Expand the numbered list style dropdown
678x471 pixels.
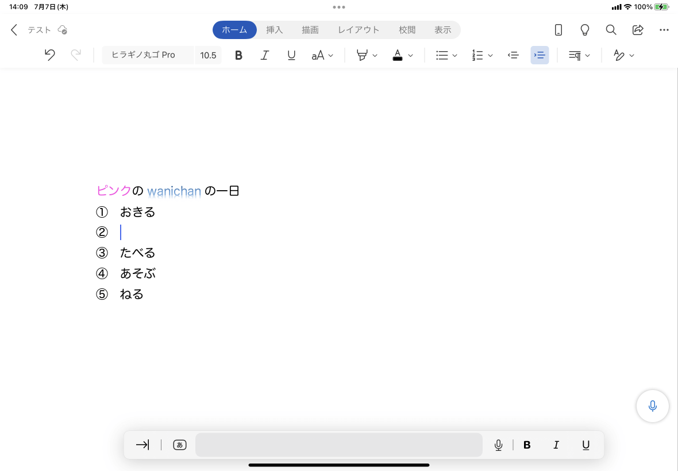pyautogui.click(x=490, y=55)
